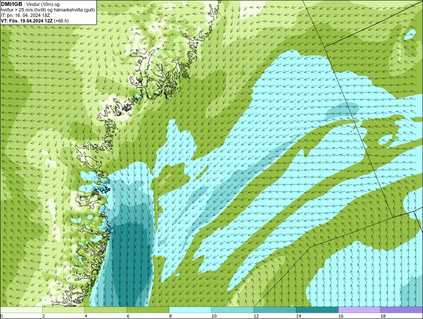The width and height of the screenshot is (423, 319).
Task: Click legend scale label '16'
Action: point(341,316)
